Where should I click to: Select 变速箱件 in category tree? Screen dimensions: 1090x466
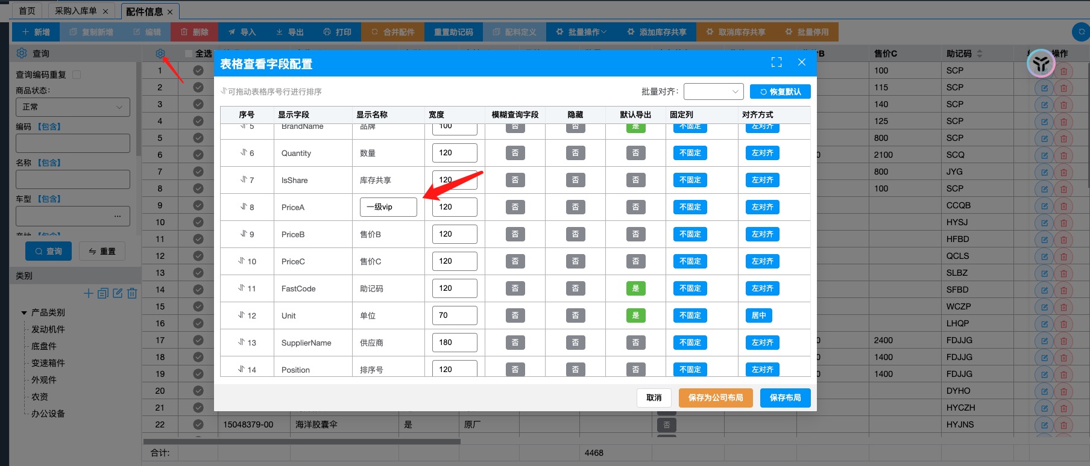pos(48,363)
